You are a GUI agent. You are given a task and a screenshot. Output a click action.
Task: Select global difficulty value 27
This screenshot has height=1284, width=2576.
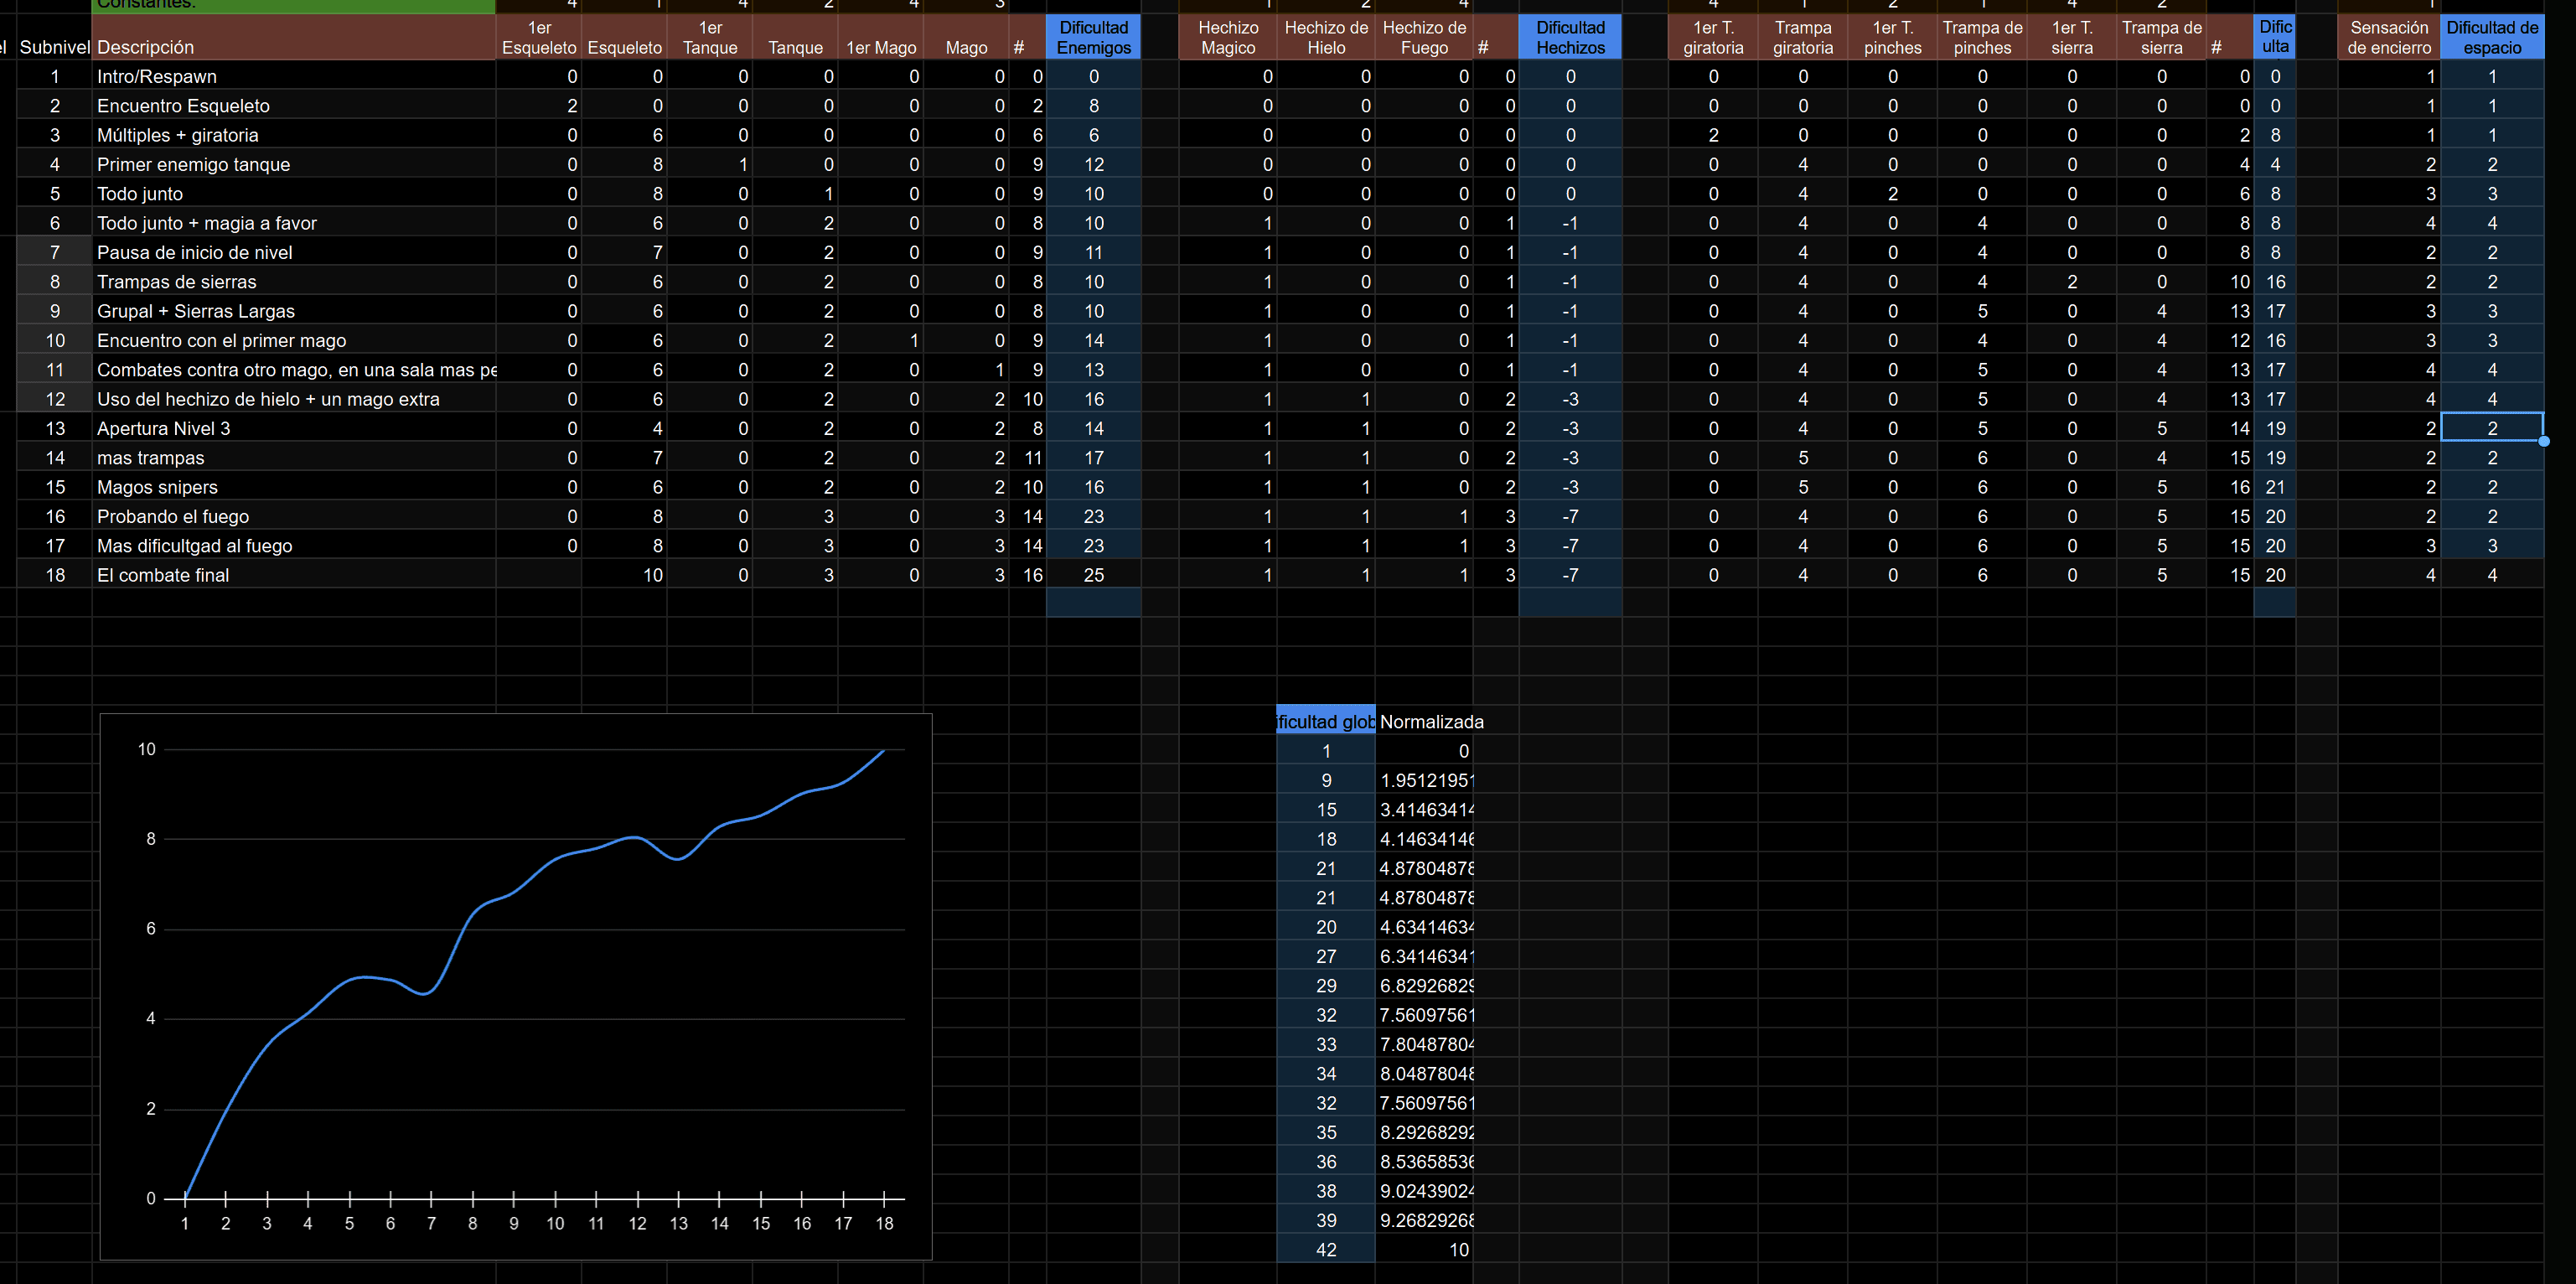1326,955
